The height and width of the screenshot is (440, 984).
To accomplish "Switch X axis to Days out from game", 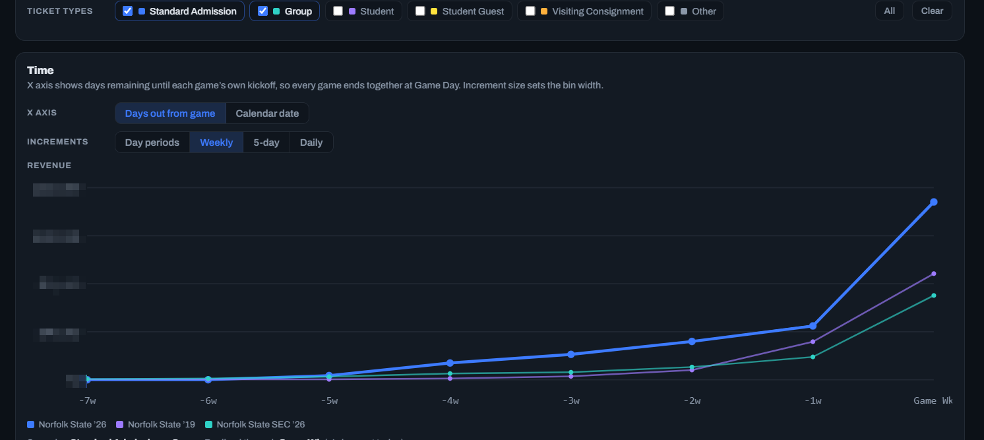I will point(170,113).
